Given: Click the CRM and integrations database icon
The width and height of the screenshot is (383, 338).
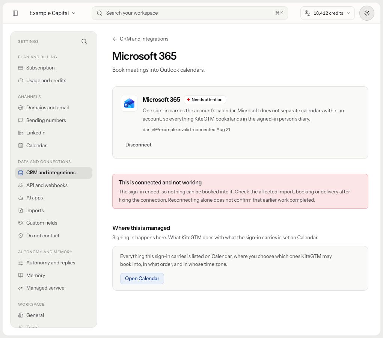Looking at the screenshot, I should click(x=21, y=173).
